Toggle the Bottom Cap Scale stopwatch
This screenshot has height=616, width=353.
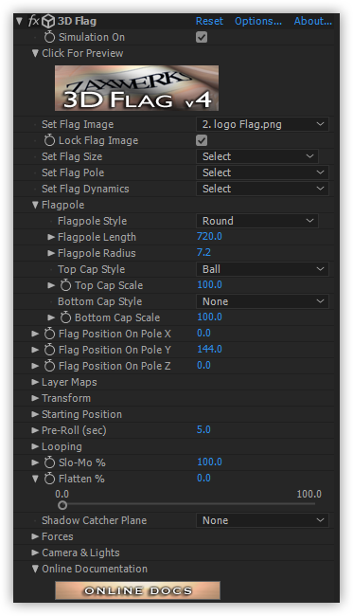click(66, 317)
